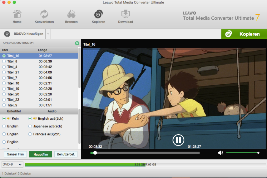This screenshot has width=267, height=178.
Task: Click the BD/DVD hinzufügen disc icon
Action: point(7,34)
